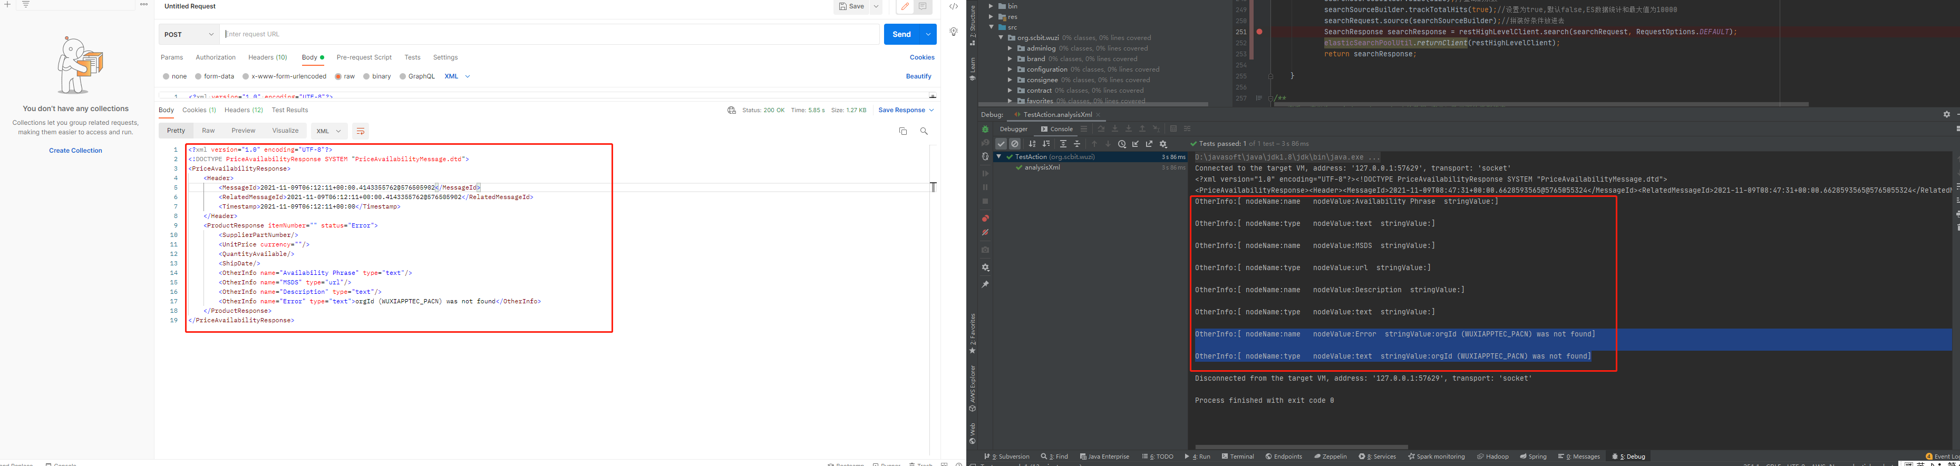Import test results icon
Image resolution: width=1960 pixels, height=466 pixels.
tap(1136, 144)
